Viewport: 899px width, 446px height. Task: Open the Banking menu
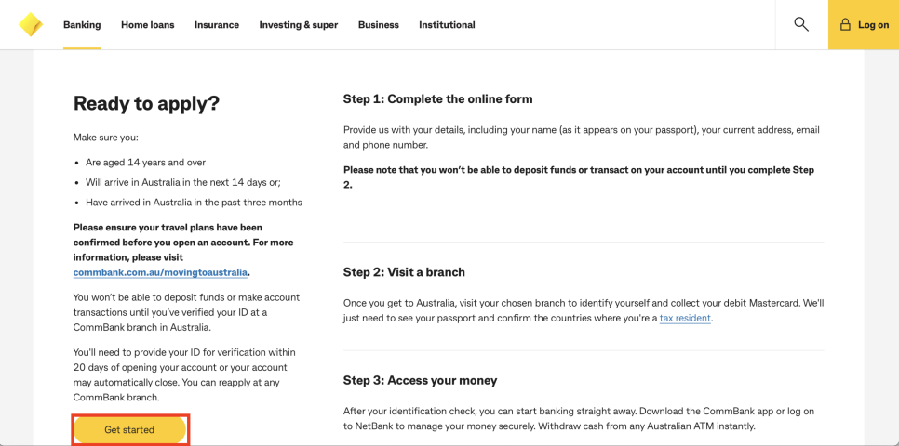[x=82, y=24]
